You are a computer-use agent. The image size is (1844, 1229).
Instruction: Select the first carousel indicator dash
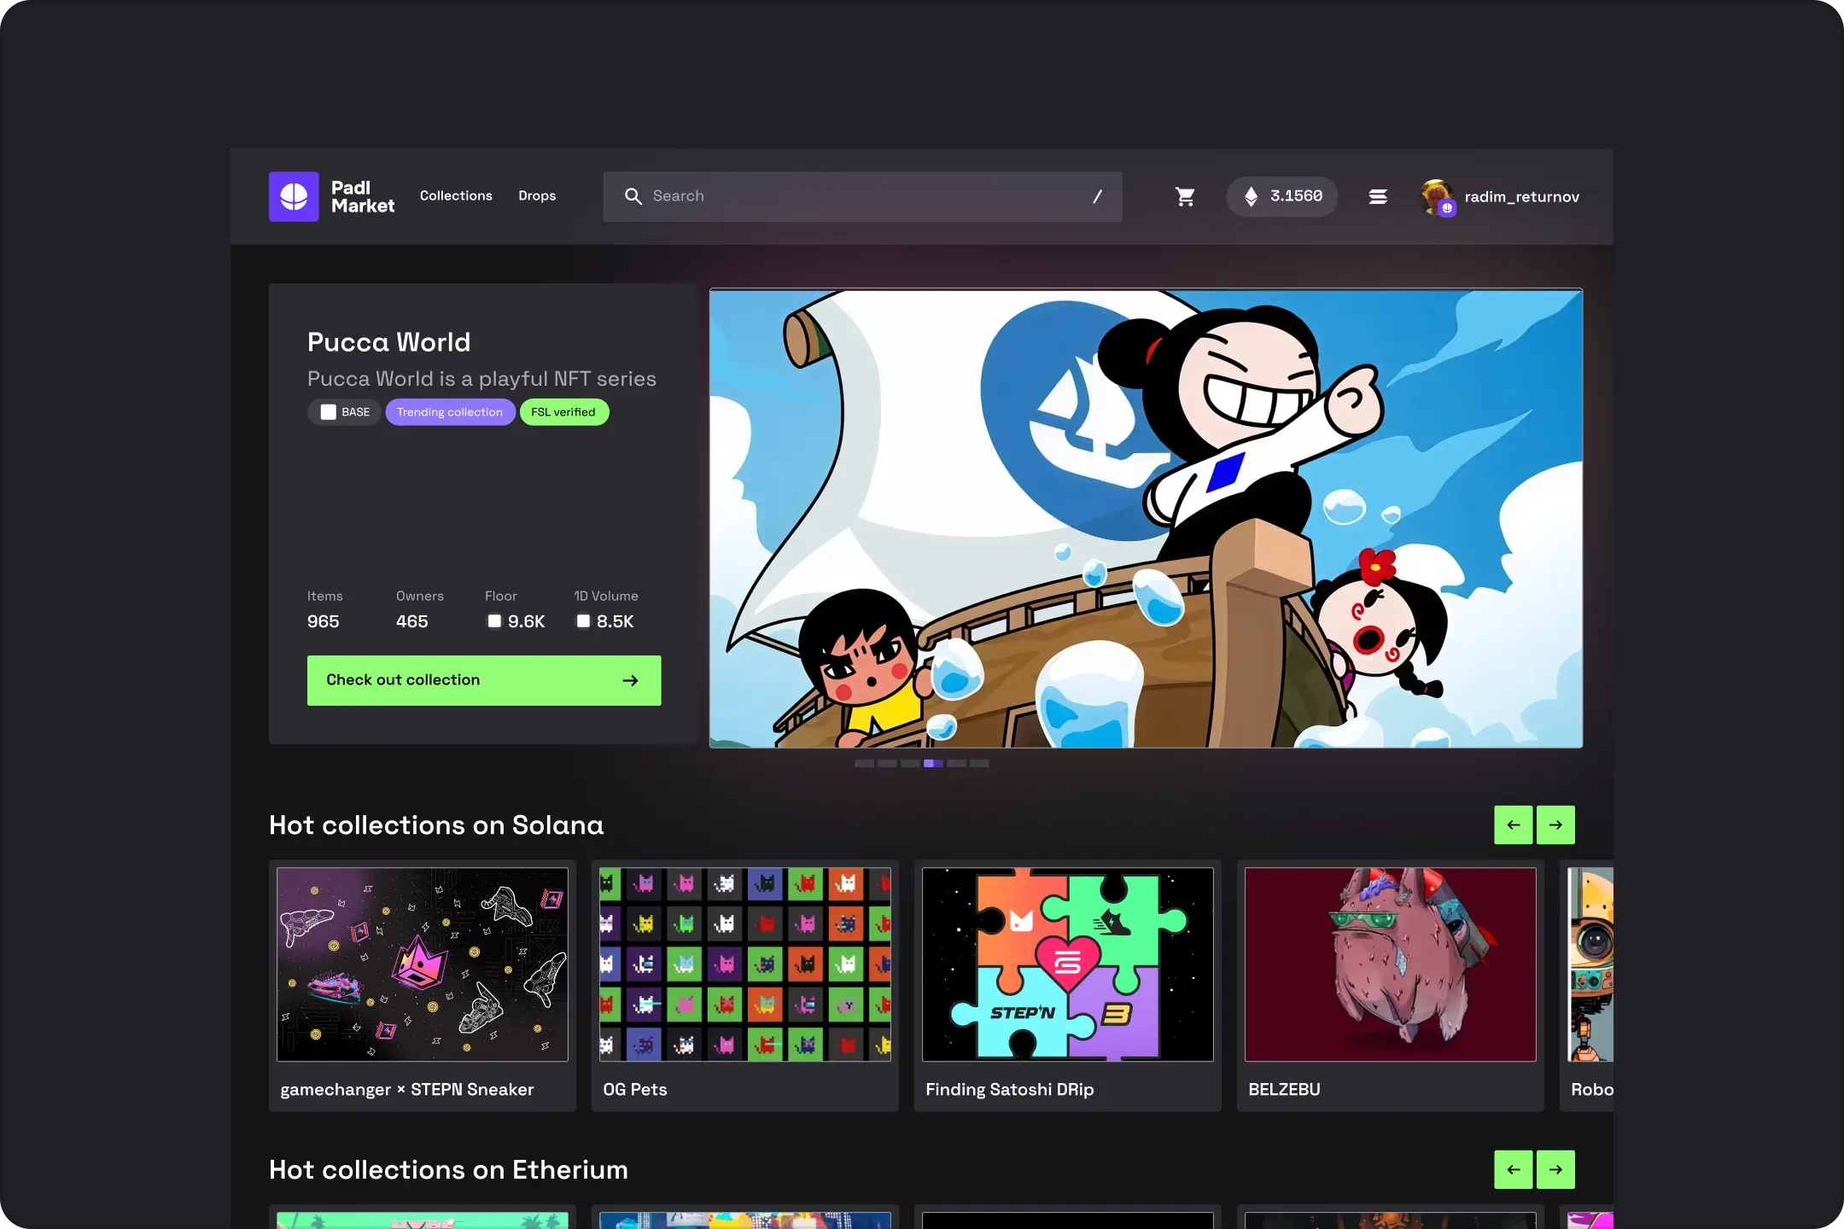coord(864,763)
